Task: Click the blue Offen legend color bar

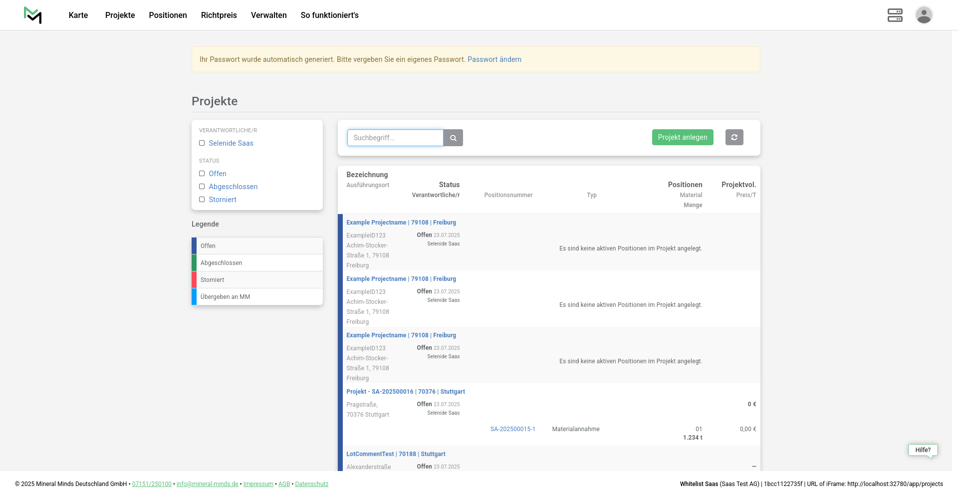Action: click(194, 246)
